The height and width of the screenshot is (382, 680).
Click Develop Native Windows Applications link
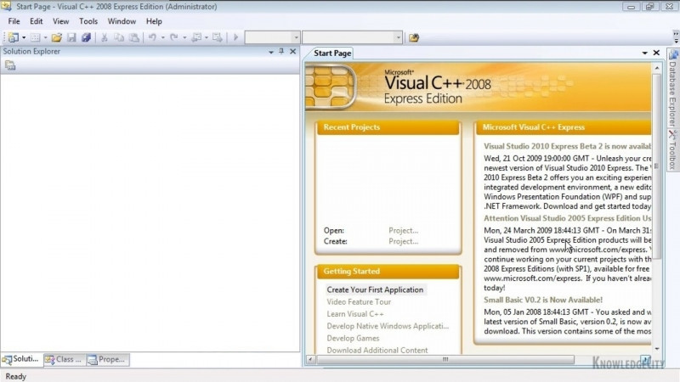pyautogui.click(x=388, y=326)
